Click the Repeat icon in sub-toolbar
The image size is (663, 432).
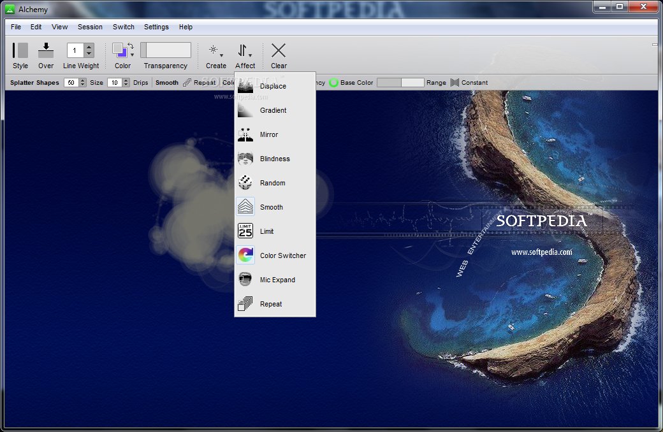coord(187,82)
